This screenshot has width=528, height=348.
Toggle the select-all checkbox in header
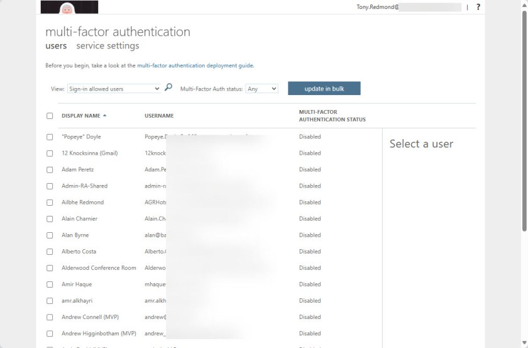pos(50,116)
